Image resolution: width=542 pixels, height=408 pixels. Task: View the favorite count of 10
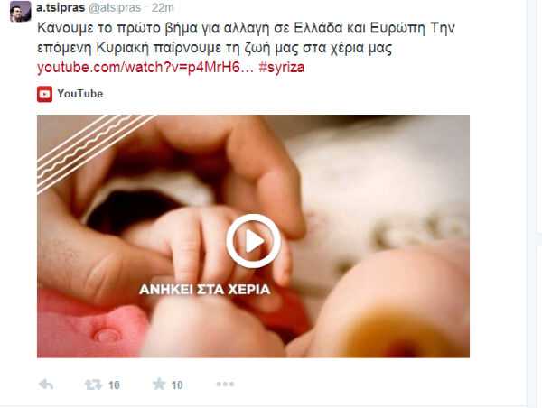pos(177,385)
